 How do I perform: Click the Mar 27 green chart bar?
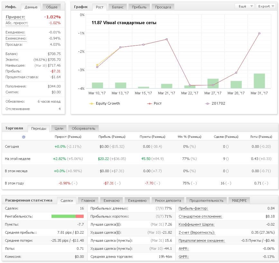coord(213,83)
